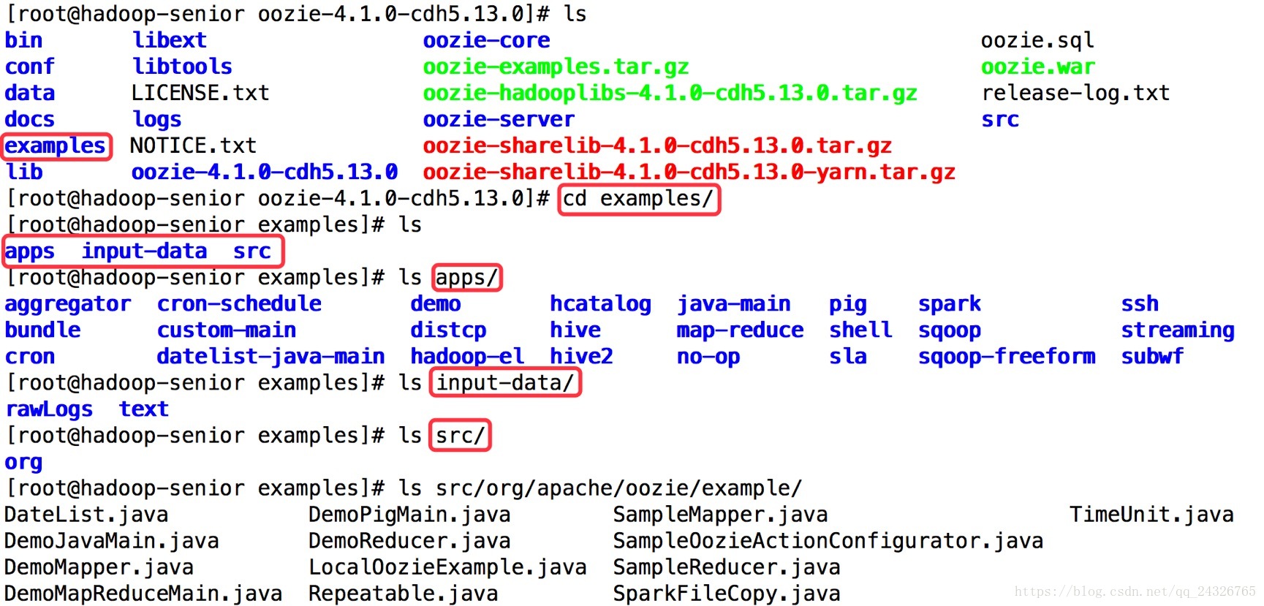Viewport: 1264px width, 606px height.
Task: Click the 'DemoMapper.java' file name
Action: [x=99, y=567]
